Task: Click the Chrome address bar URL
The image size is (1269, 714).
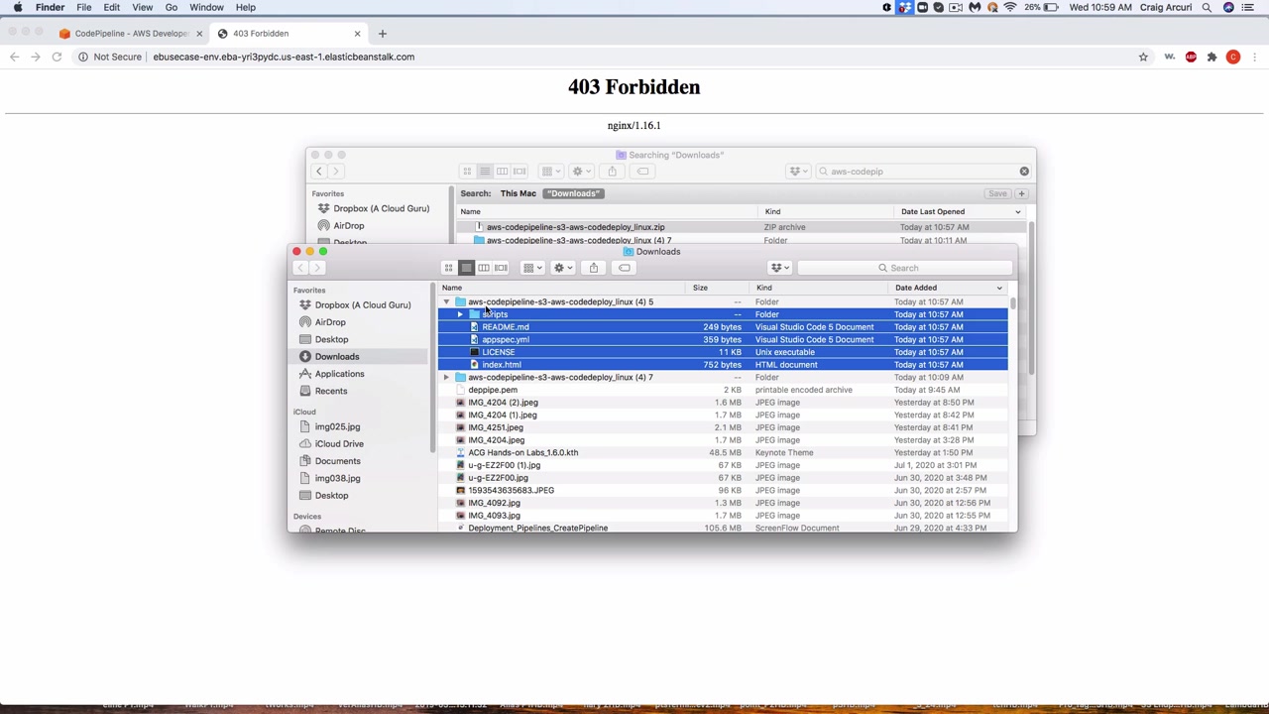Action: (284, 57)
